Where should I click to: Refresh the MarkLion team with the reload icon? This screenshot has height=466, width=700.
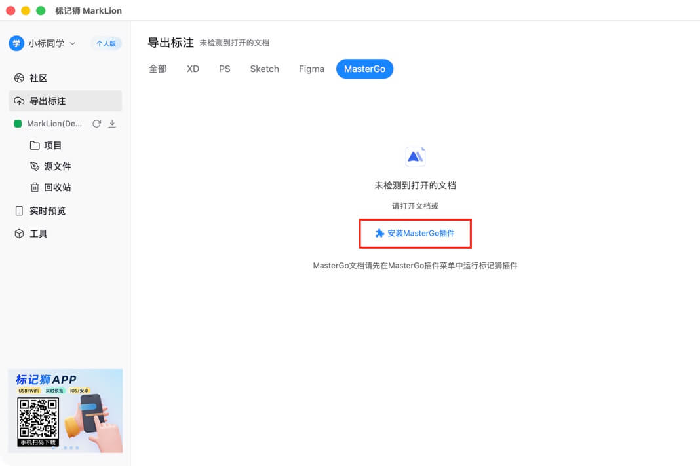(x=96, y=124)
